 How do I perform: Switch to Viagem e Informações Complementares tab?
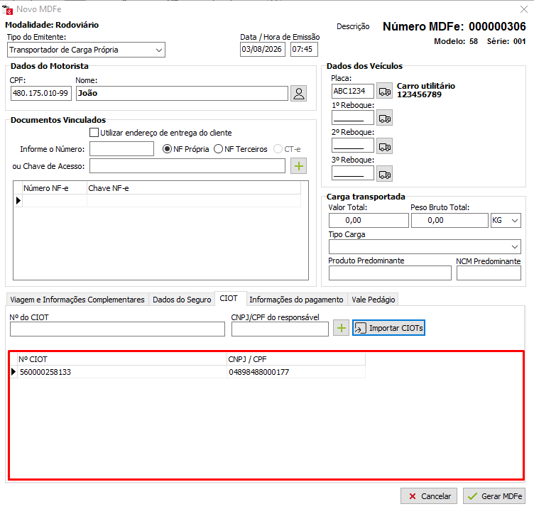click(x=77, y=300)
